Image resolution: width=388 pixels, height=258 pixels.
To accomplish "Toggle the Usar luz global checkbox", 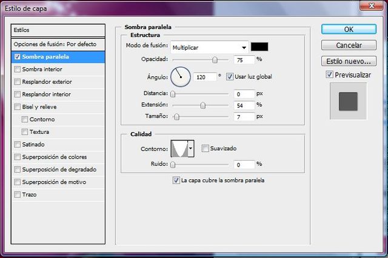I will [x=230, y=77].
